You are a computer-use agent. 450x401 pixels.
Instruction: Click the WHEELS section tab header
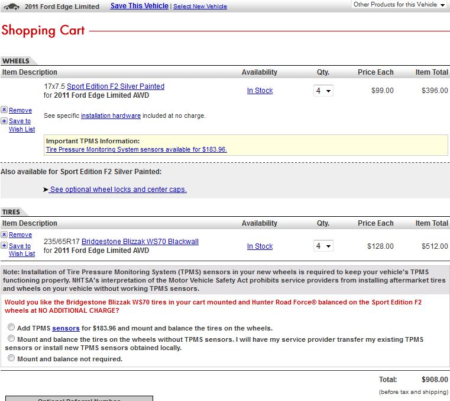pos(16,61)
